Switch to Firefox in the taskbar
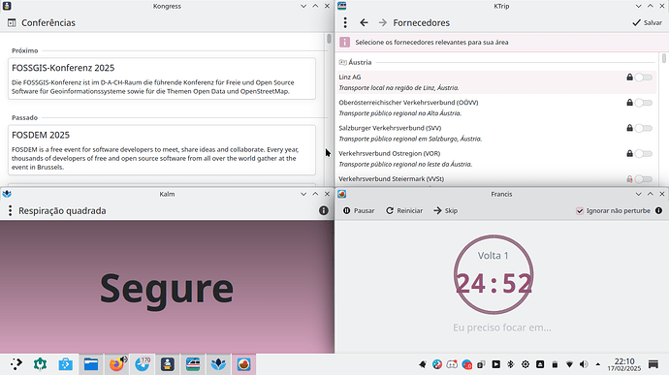The image size is (669, 375). [x=116, y=364]
